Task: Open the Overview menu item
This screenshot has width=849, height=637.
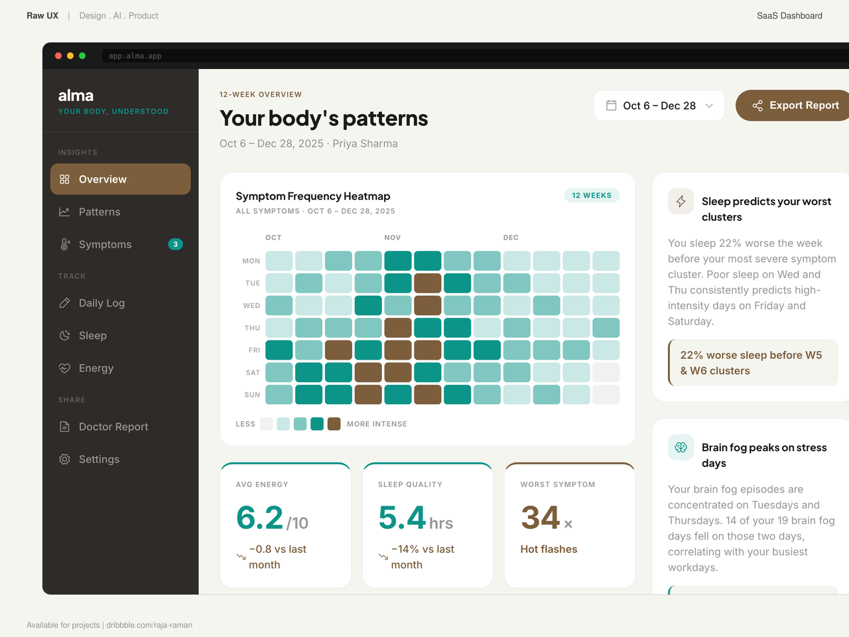Action: (x=121, y=179)
